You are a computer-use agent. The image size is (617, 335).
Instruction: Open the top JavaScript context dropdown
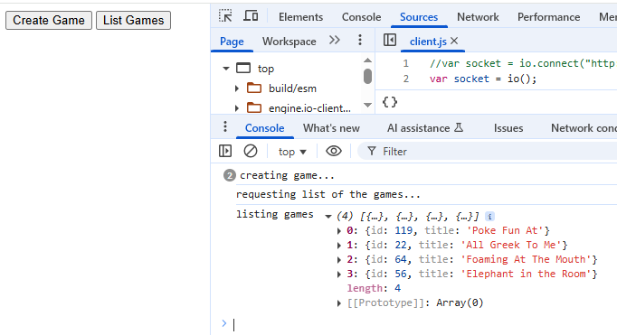pos(292,152)
